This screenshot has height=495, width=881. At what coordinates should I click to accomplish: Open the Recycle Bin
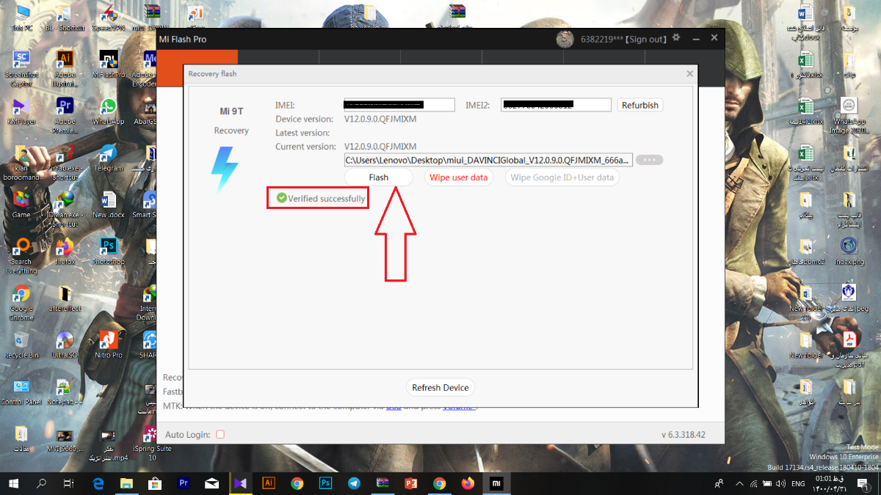[x=22, y=345]
